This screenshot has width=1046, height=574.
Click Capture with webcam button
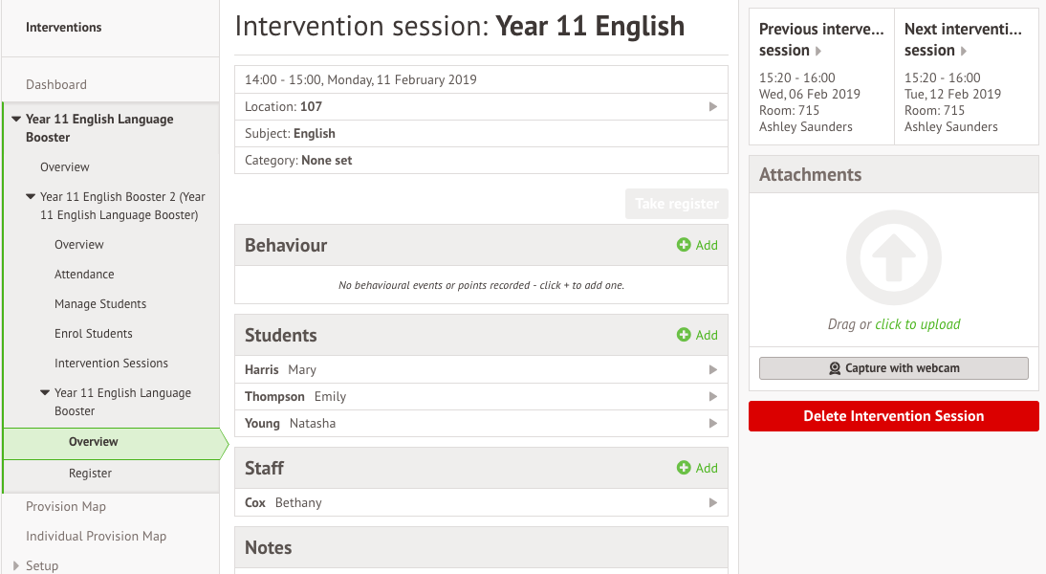click(x=893, y=368)
